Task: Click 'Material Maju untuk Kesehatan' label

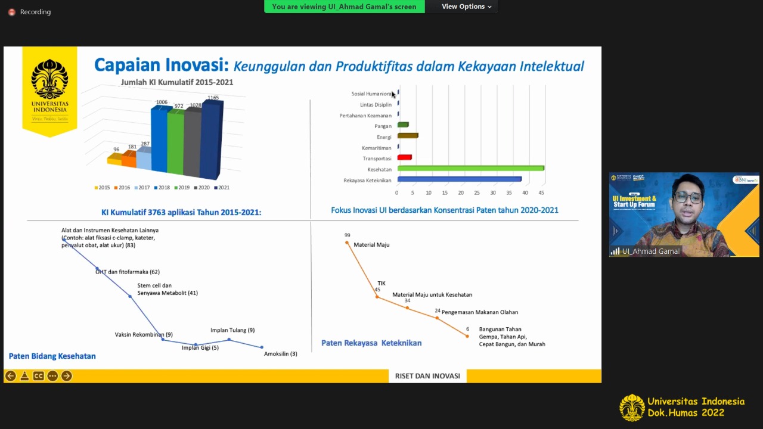Action: [432, 295]
